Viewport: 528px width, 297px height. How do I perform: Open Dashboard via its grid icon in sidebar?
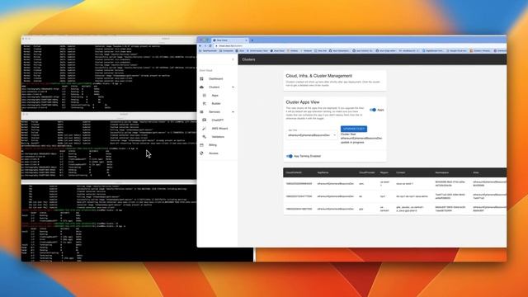[201, 79]
